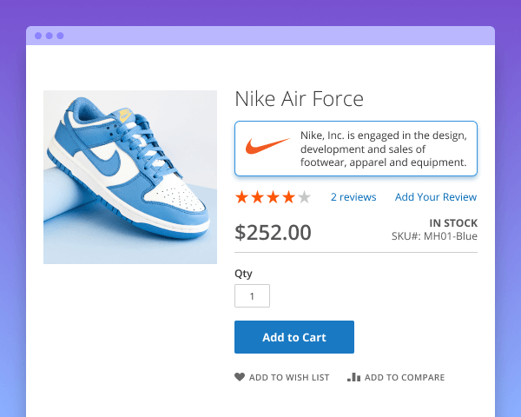
Task: Click the Nike swoosh brand logo
Action: coord(267,148)
